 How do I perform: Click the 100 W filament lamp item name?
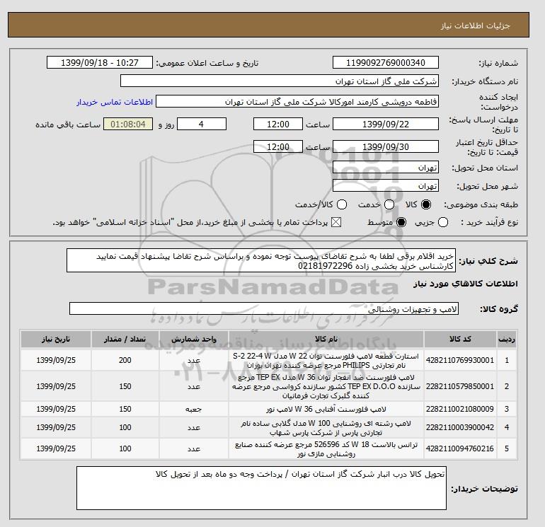[326, 428]
